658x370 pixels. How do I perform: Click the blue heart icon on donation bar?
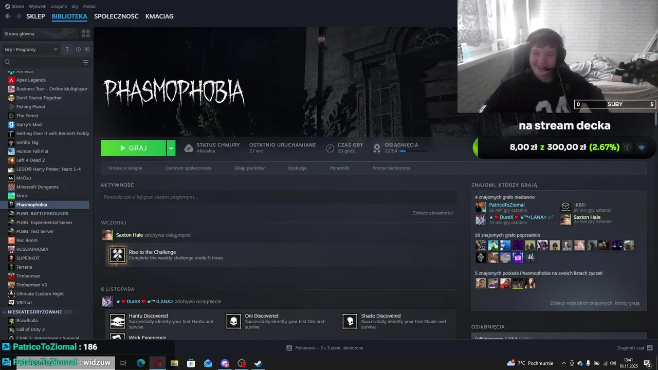pyautogui.click(x=641, y=147)
